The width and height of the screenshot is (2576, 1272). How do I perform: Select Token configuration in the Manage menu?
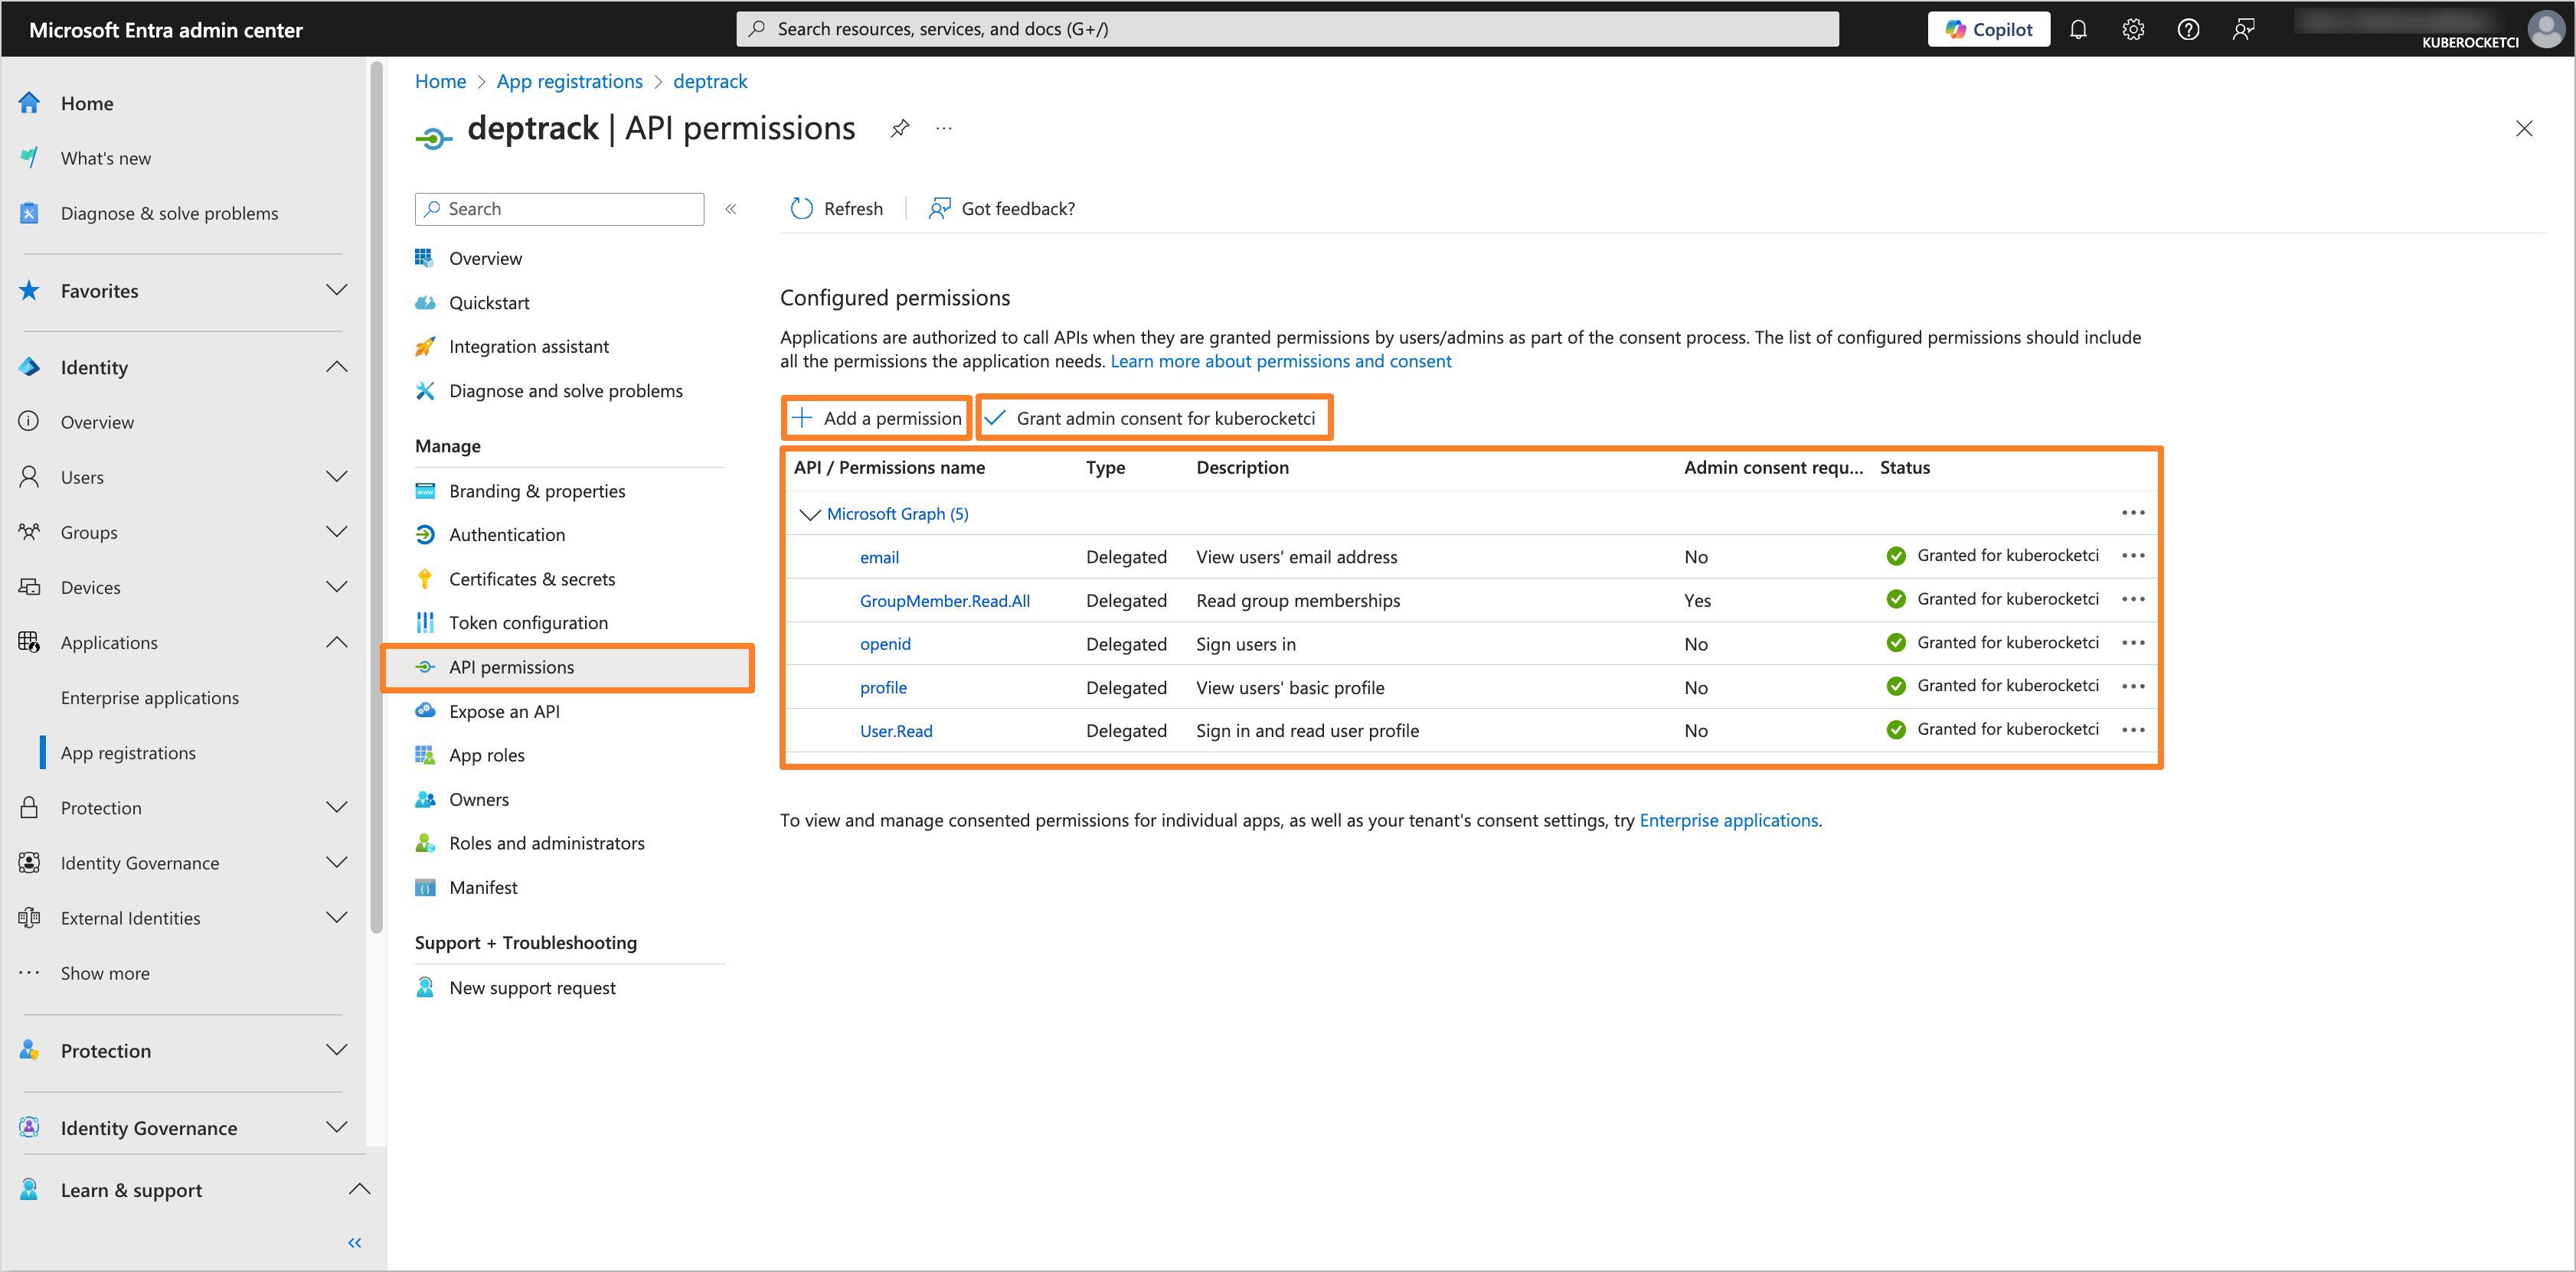point(528,621)
